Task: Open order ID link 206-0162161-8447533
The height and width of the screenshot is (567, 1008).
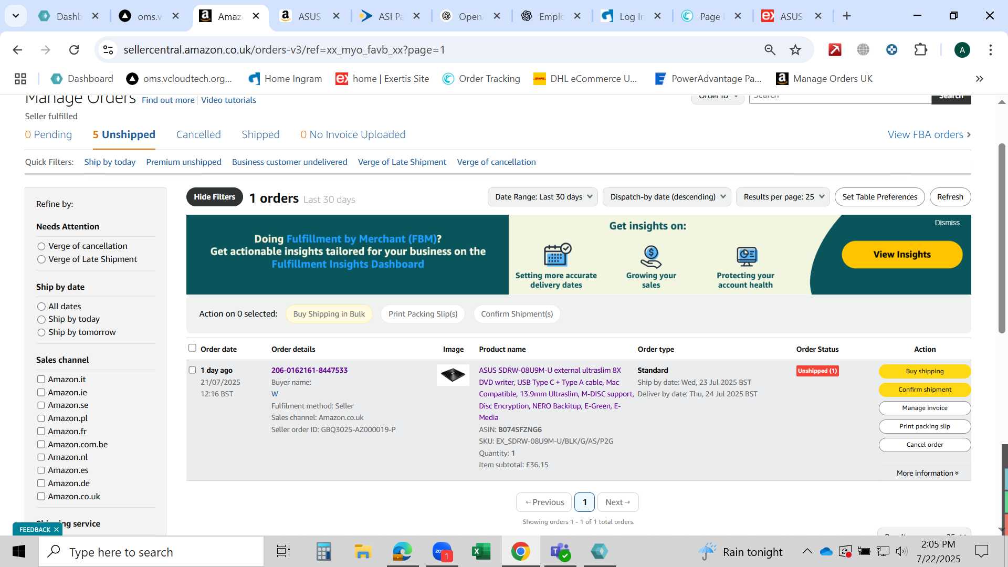Action: [x=309, y=370]
